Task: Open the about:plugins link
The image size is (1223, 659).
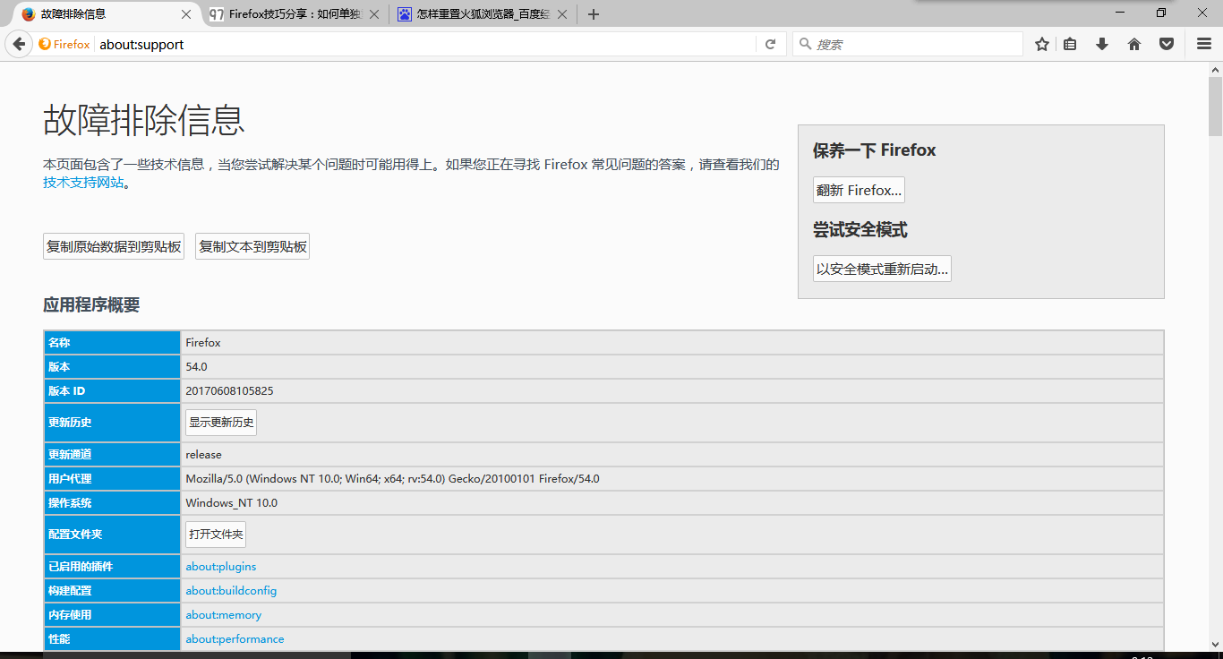Action: [x=219, y=566]
